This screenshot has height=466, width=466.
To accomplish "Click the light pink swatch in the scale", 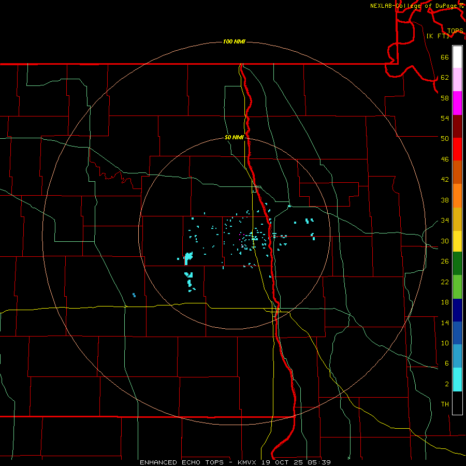I will (x=457, y=80).
